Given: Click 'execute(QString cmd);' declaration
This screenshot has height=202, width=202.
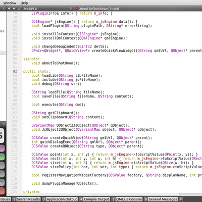Looking at the screenshot, I should pyautogui.click(x=64, y=105).
